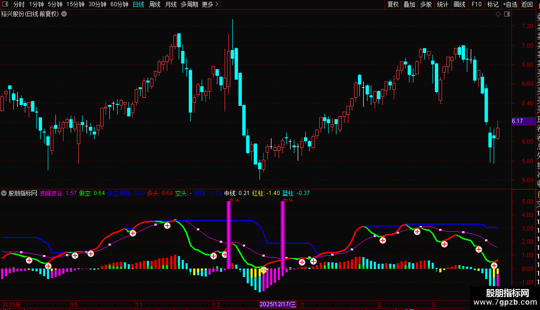Select the 15分钟 period

tap(76, 4)
